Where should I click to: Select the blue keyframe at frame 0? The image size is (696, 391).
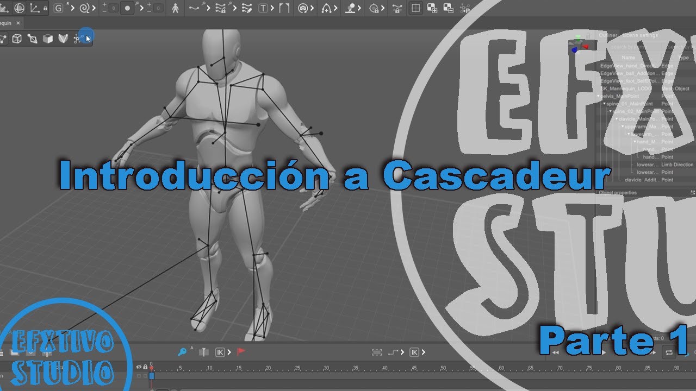click(x=152, y=375)
